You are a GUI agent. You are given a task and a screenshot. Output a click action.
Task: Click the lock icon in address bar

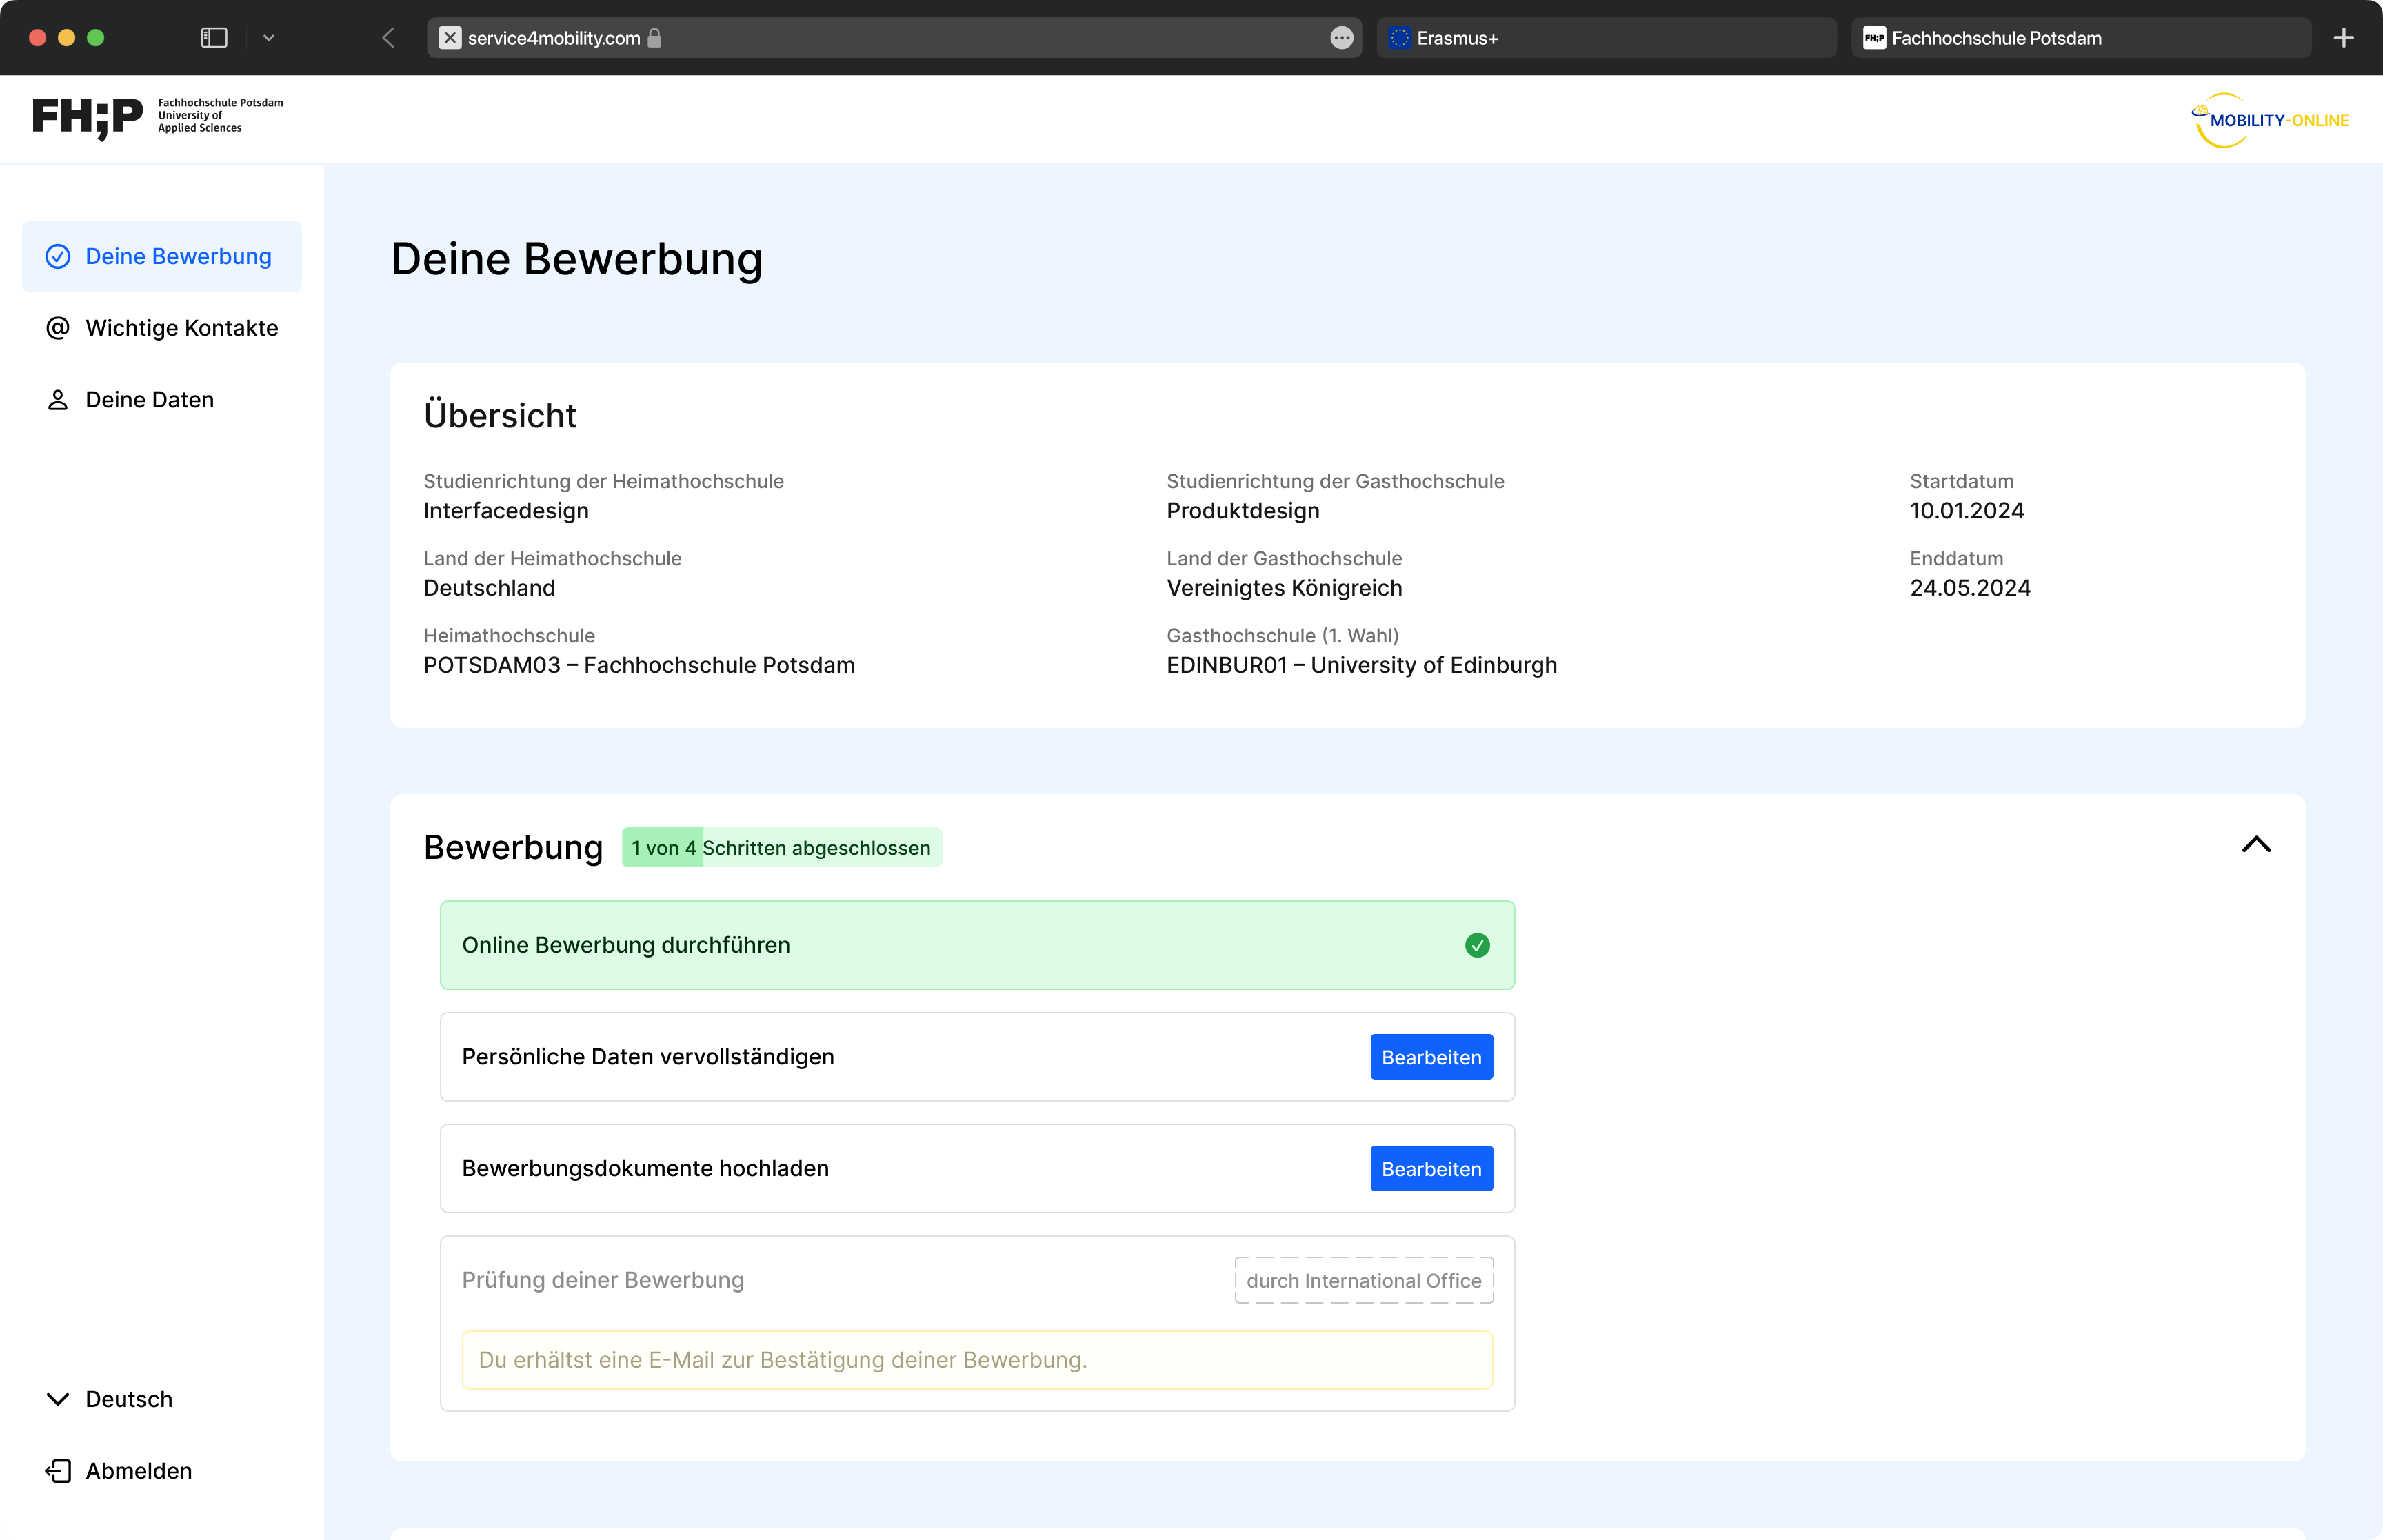655,38
